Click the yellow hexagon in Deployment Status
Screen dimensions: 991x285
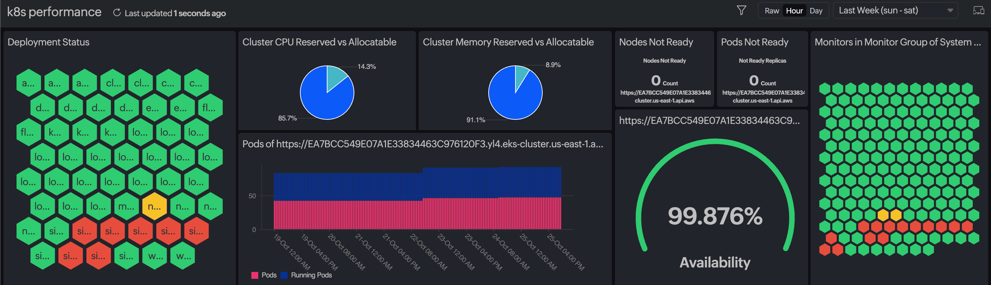point(154,206)
